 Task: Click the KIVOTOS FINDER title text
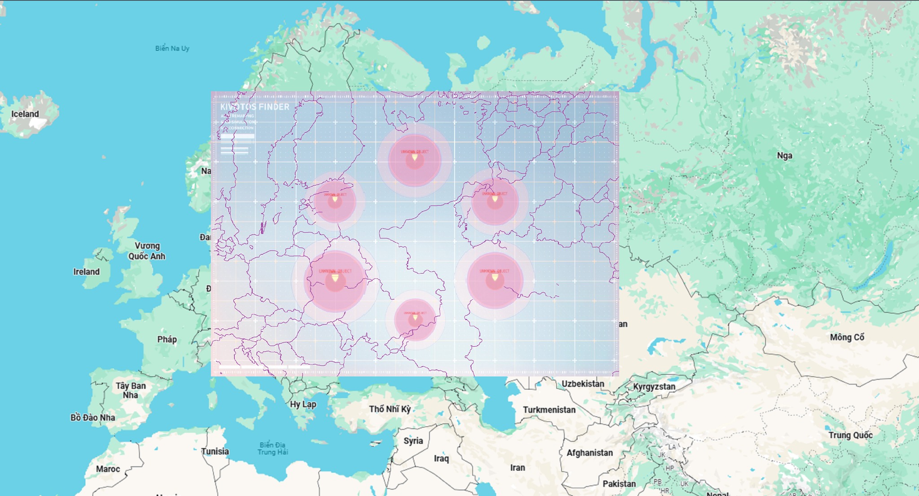[x=254, y=107]
